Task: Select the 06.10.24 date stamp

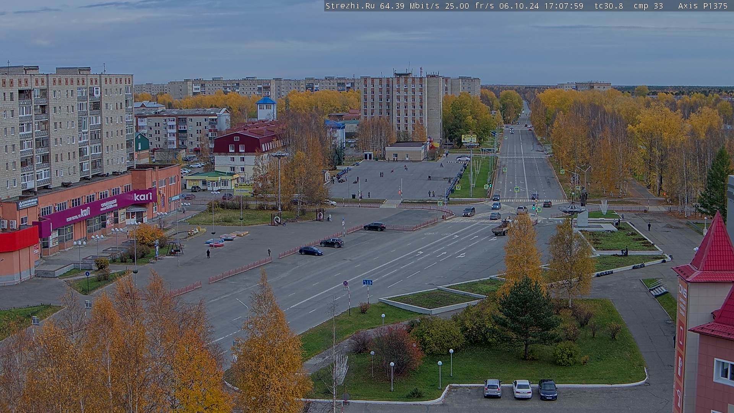Action: pyautogui.click(x=519, y=6)
